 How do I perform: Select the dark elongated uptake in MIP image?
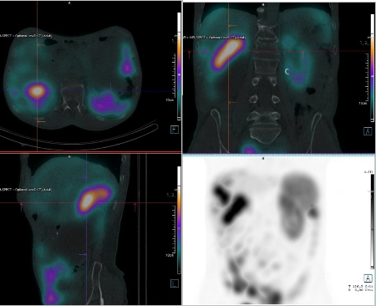coord(236,209)
